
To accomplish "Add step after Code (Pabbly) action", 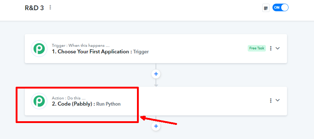I will (156, 126).
